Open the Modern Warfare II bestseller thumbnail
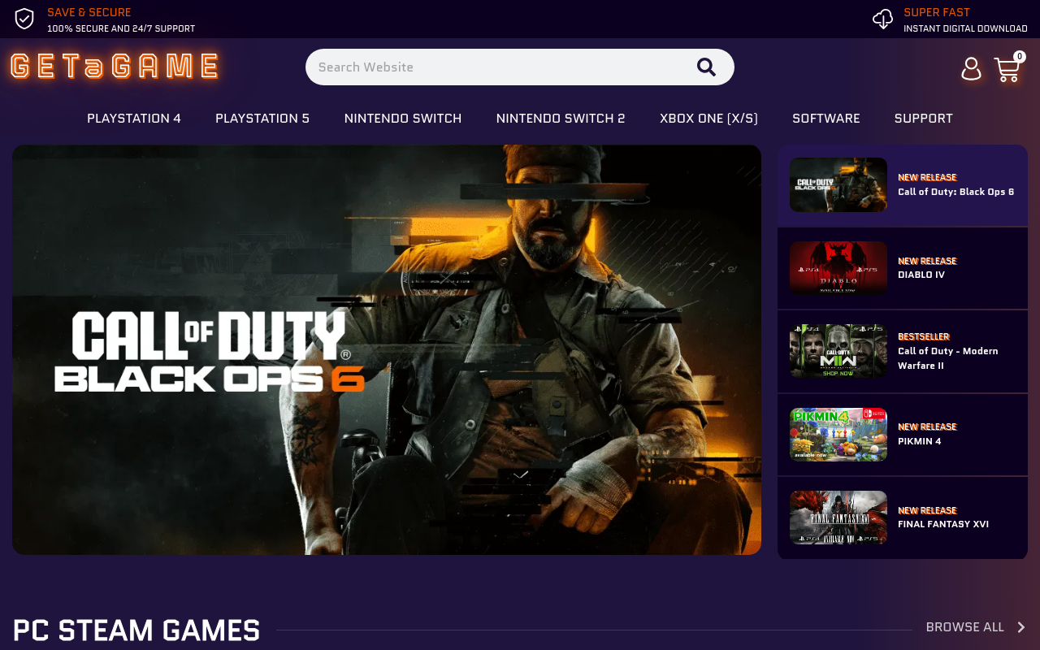The height and width of the screenshot is (650, 1040). tap(838, 351)
